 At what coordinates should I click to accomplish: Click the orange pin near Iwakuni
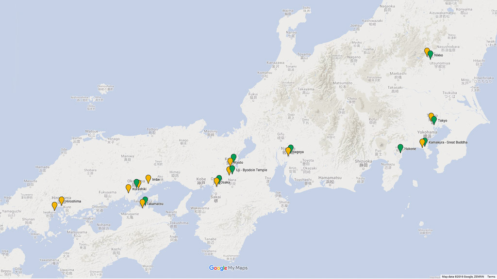54,205
